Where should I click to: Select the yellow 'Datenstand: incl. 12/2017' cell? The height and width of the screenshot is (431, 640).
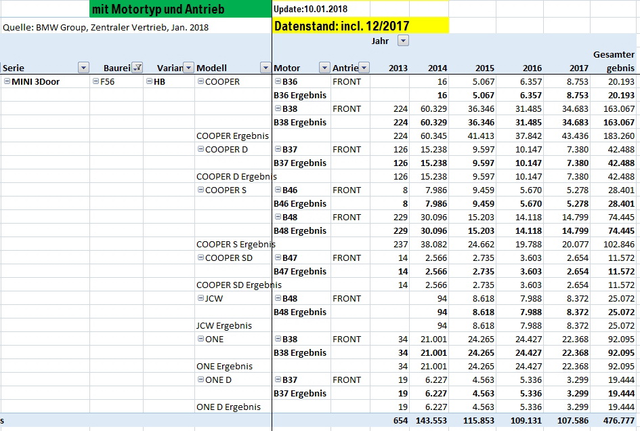pyautogui.click(x=360, y=26)
